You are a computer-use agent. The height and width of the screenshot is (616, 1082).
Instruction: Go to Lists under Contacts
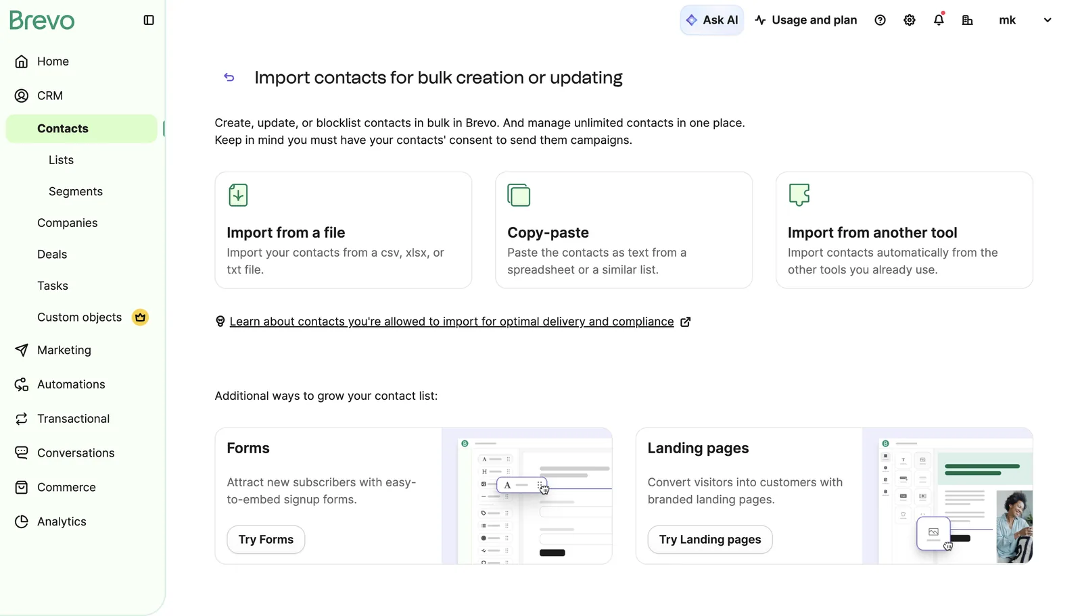click(x=61, y=160)
